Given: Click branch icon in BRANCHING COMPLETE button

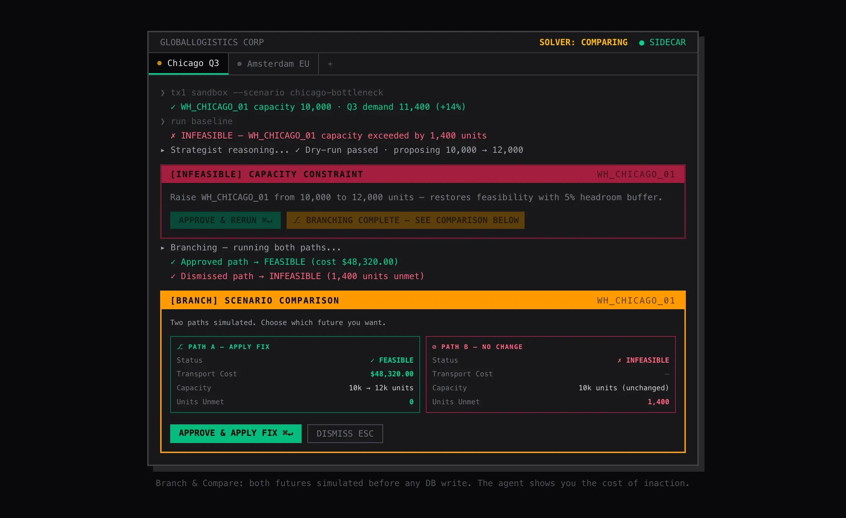Looking at the screenshot, I should pyautogui.click(x=297, y=220).
